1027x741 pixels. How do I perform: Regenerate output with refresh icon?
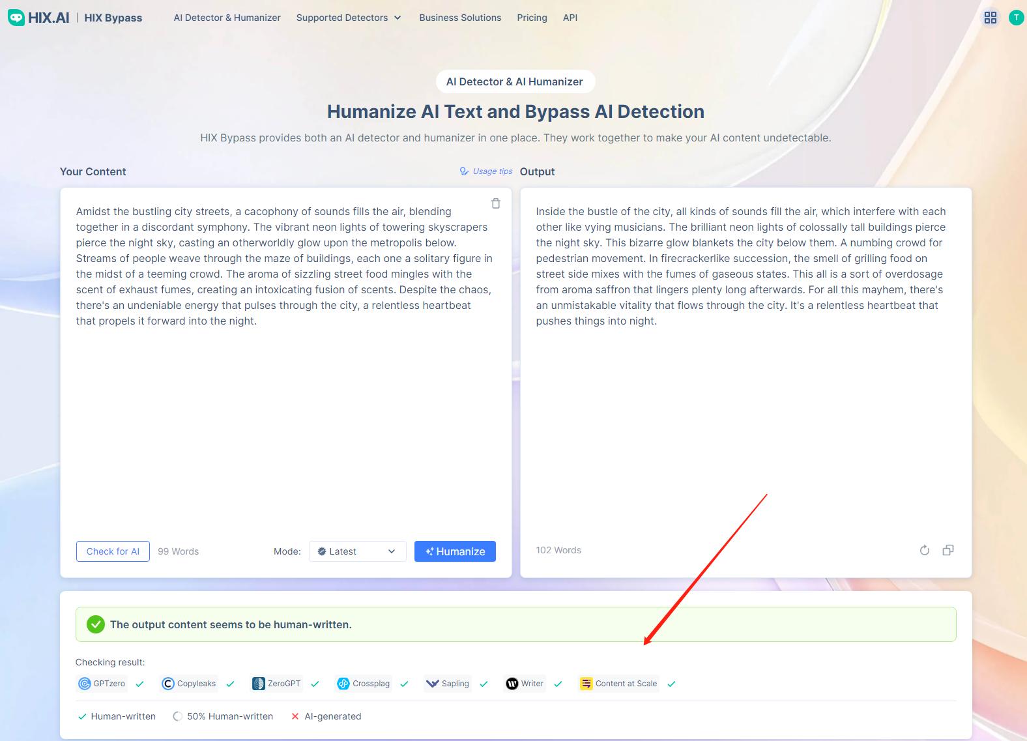tap(924, 550)
